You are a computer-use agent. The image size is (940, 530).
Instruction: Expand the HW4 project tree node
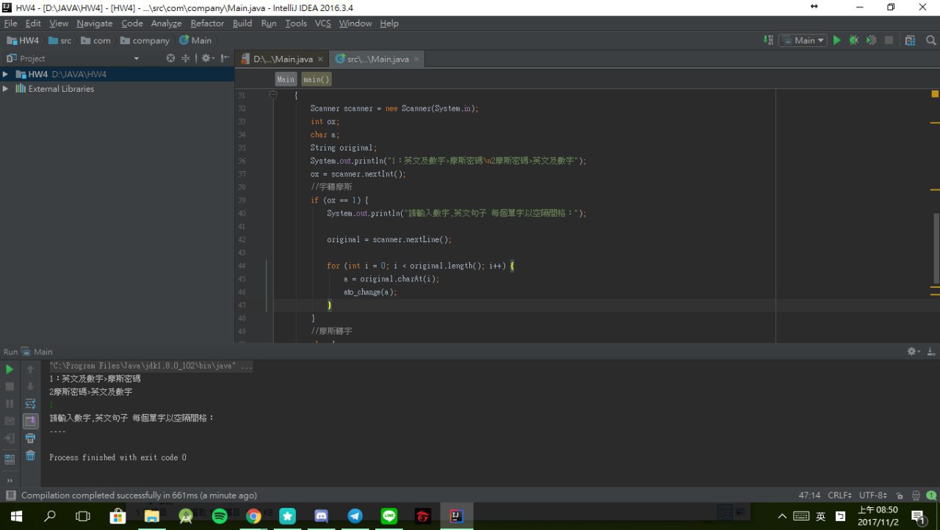tap(6, 74)
